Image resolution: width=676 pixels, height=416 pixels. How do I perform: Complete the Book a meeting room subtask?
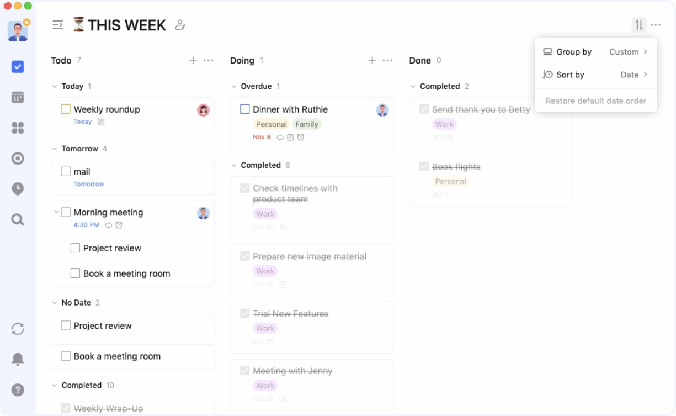coord(76,273)
